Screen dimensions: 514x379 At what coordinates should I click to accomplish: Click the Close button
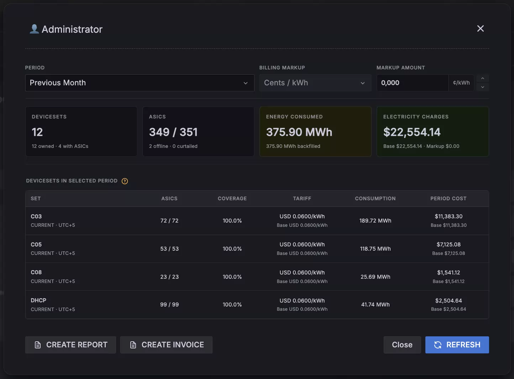(x=402, y=345)
